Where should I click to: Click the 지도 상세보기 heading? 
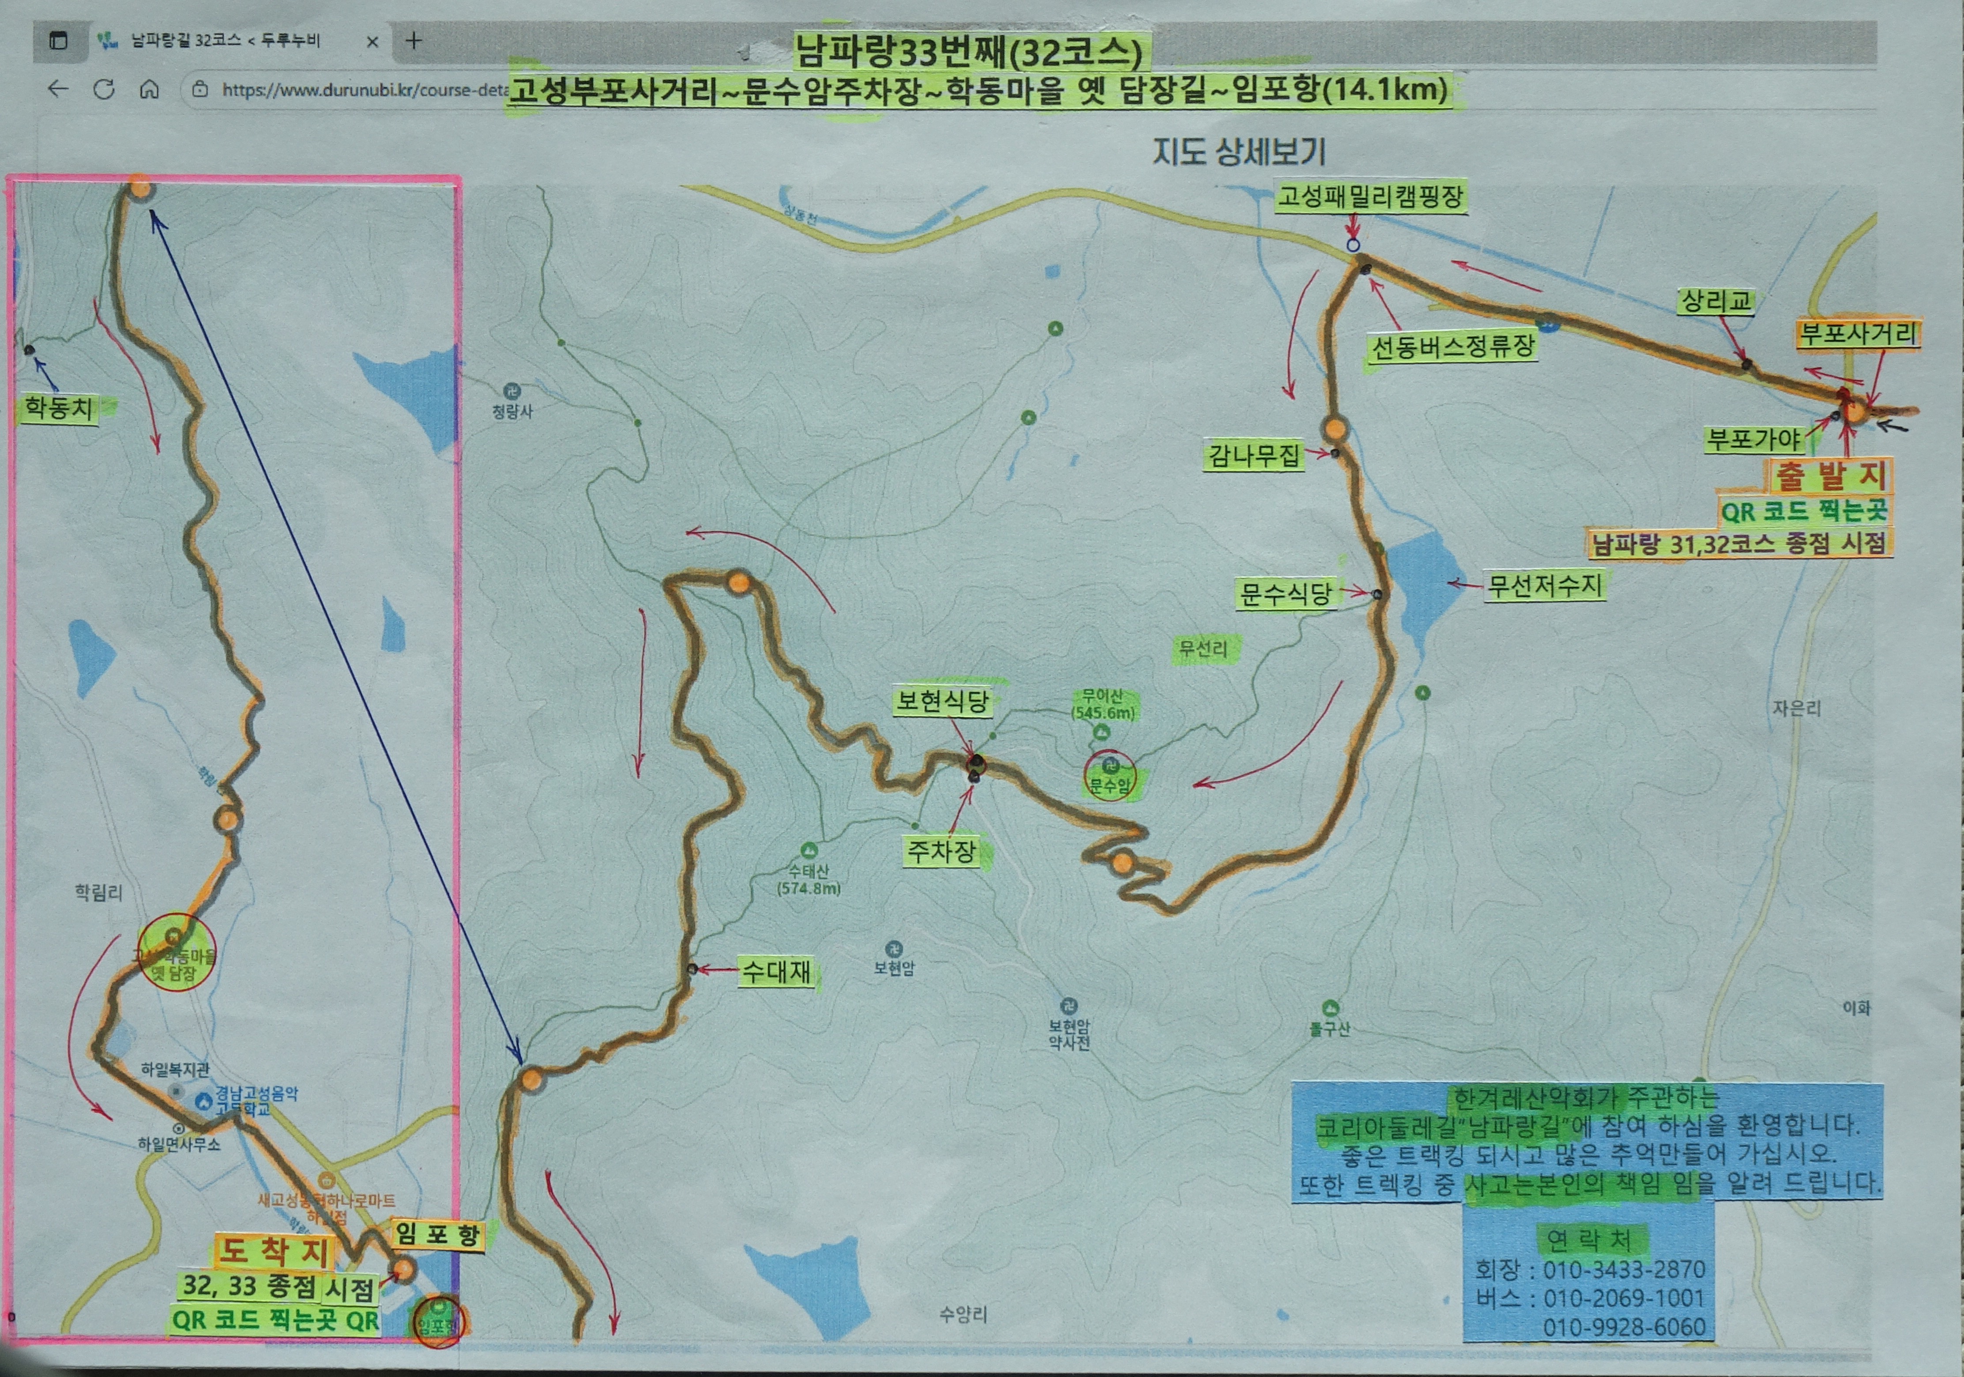[x=1238, y=151]
